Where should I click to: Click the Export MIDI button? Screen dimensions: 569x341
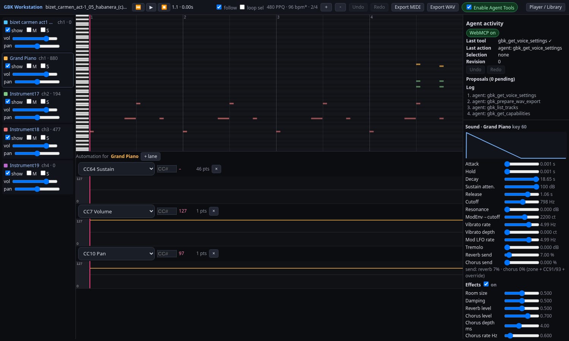pos(407,7)
